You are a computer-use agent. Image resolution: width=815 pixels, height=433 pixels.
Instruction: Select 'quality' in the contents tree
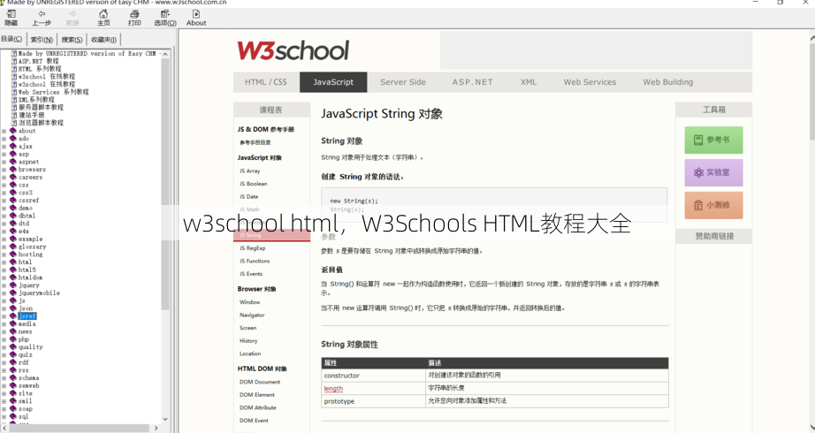coord(31,347)
